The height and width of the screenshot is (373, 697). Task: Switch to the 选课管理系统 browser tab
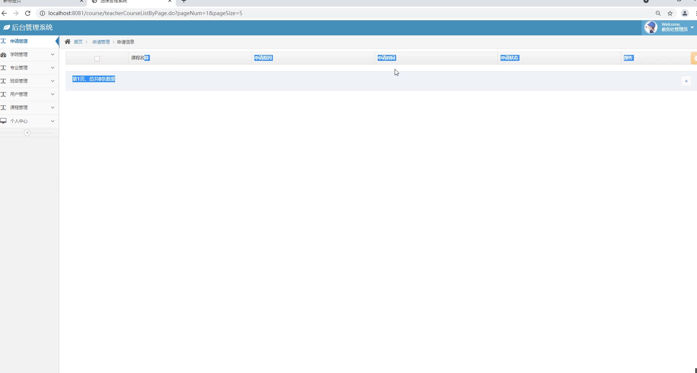(x=131, y=2)
